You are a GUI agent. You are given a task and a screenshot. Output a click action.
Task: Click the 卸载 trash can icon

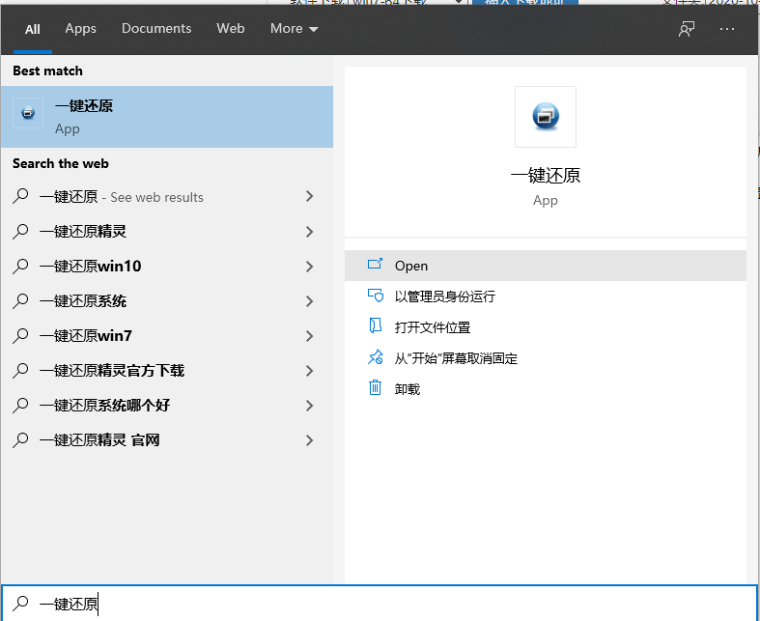point(375,389)
